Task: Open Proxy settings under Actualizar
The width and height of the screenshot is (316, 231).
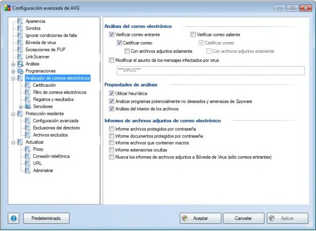Action: point(38,149)
